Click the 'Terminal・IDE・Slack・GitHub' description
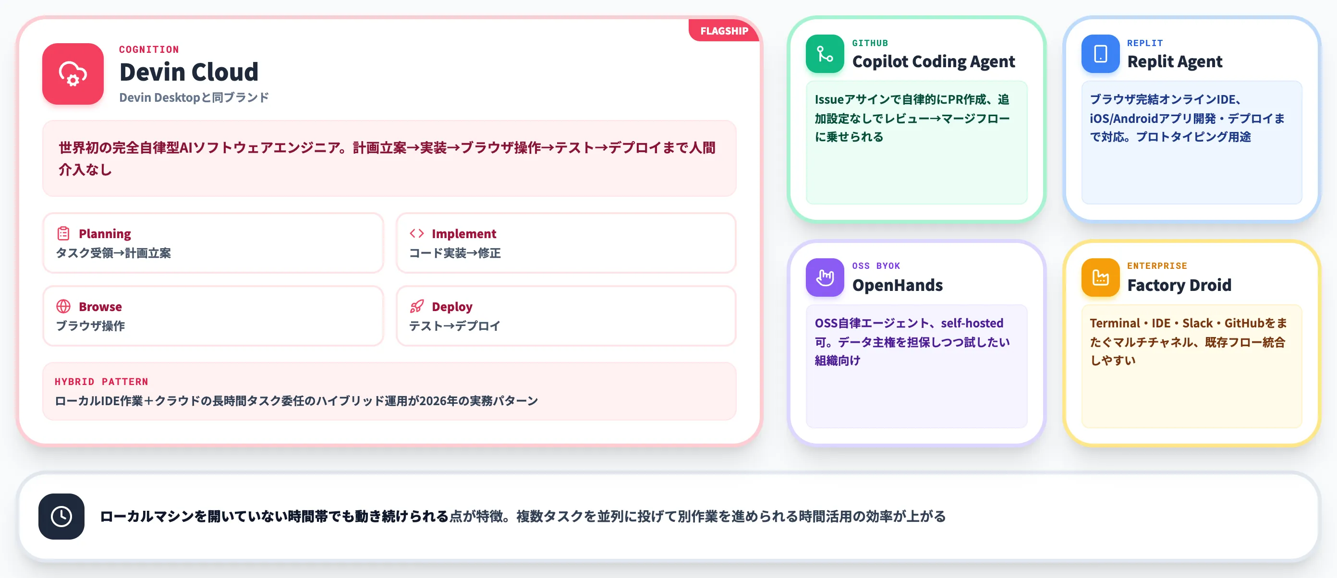The width and height of the screenshot is (1337, 578). click(x=1189, y=342)
